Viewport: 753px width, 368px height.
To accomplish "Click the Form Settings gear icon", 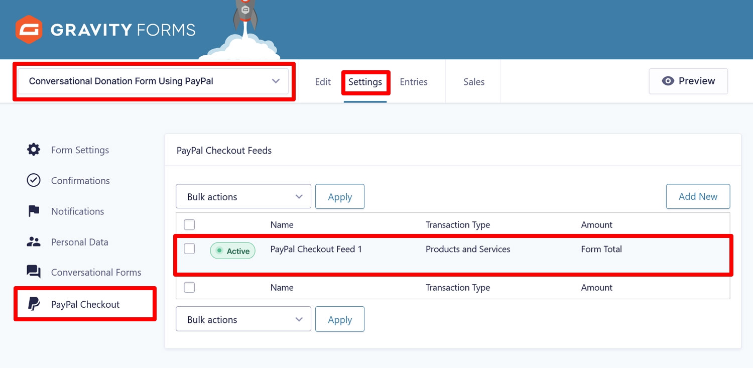I will coord(34,150).
